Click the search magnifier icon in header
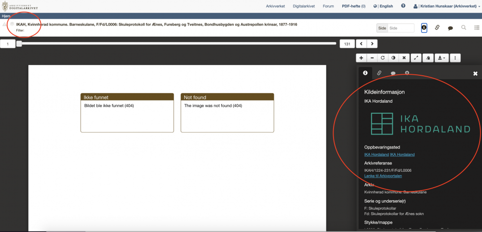Viewport: 482px width, 232px height. [x=464, y=28]
